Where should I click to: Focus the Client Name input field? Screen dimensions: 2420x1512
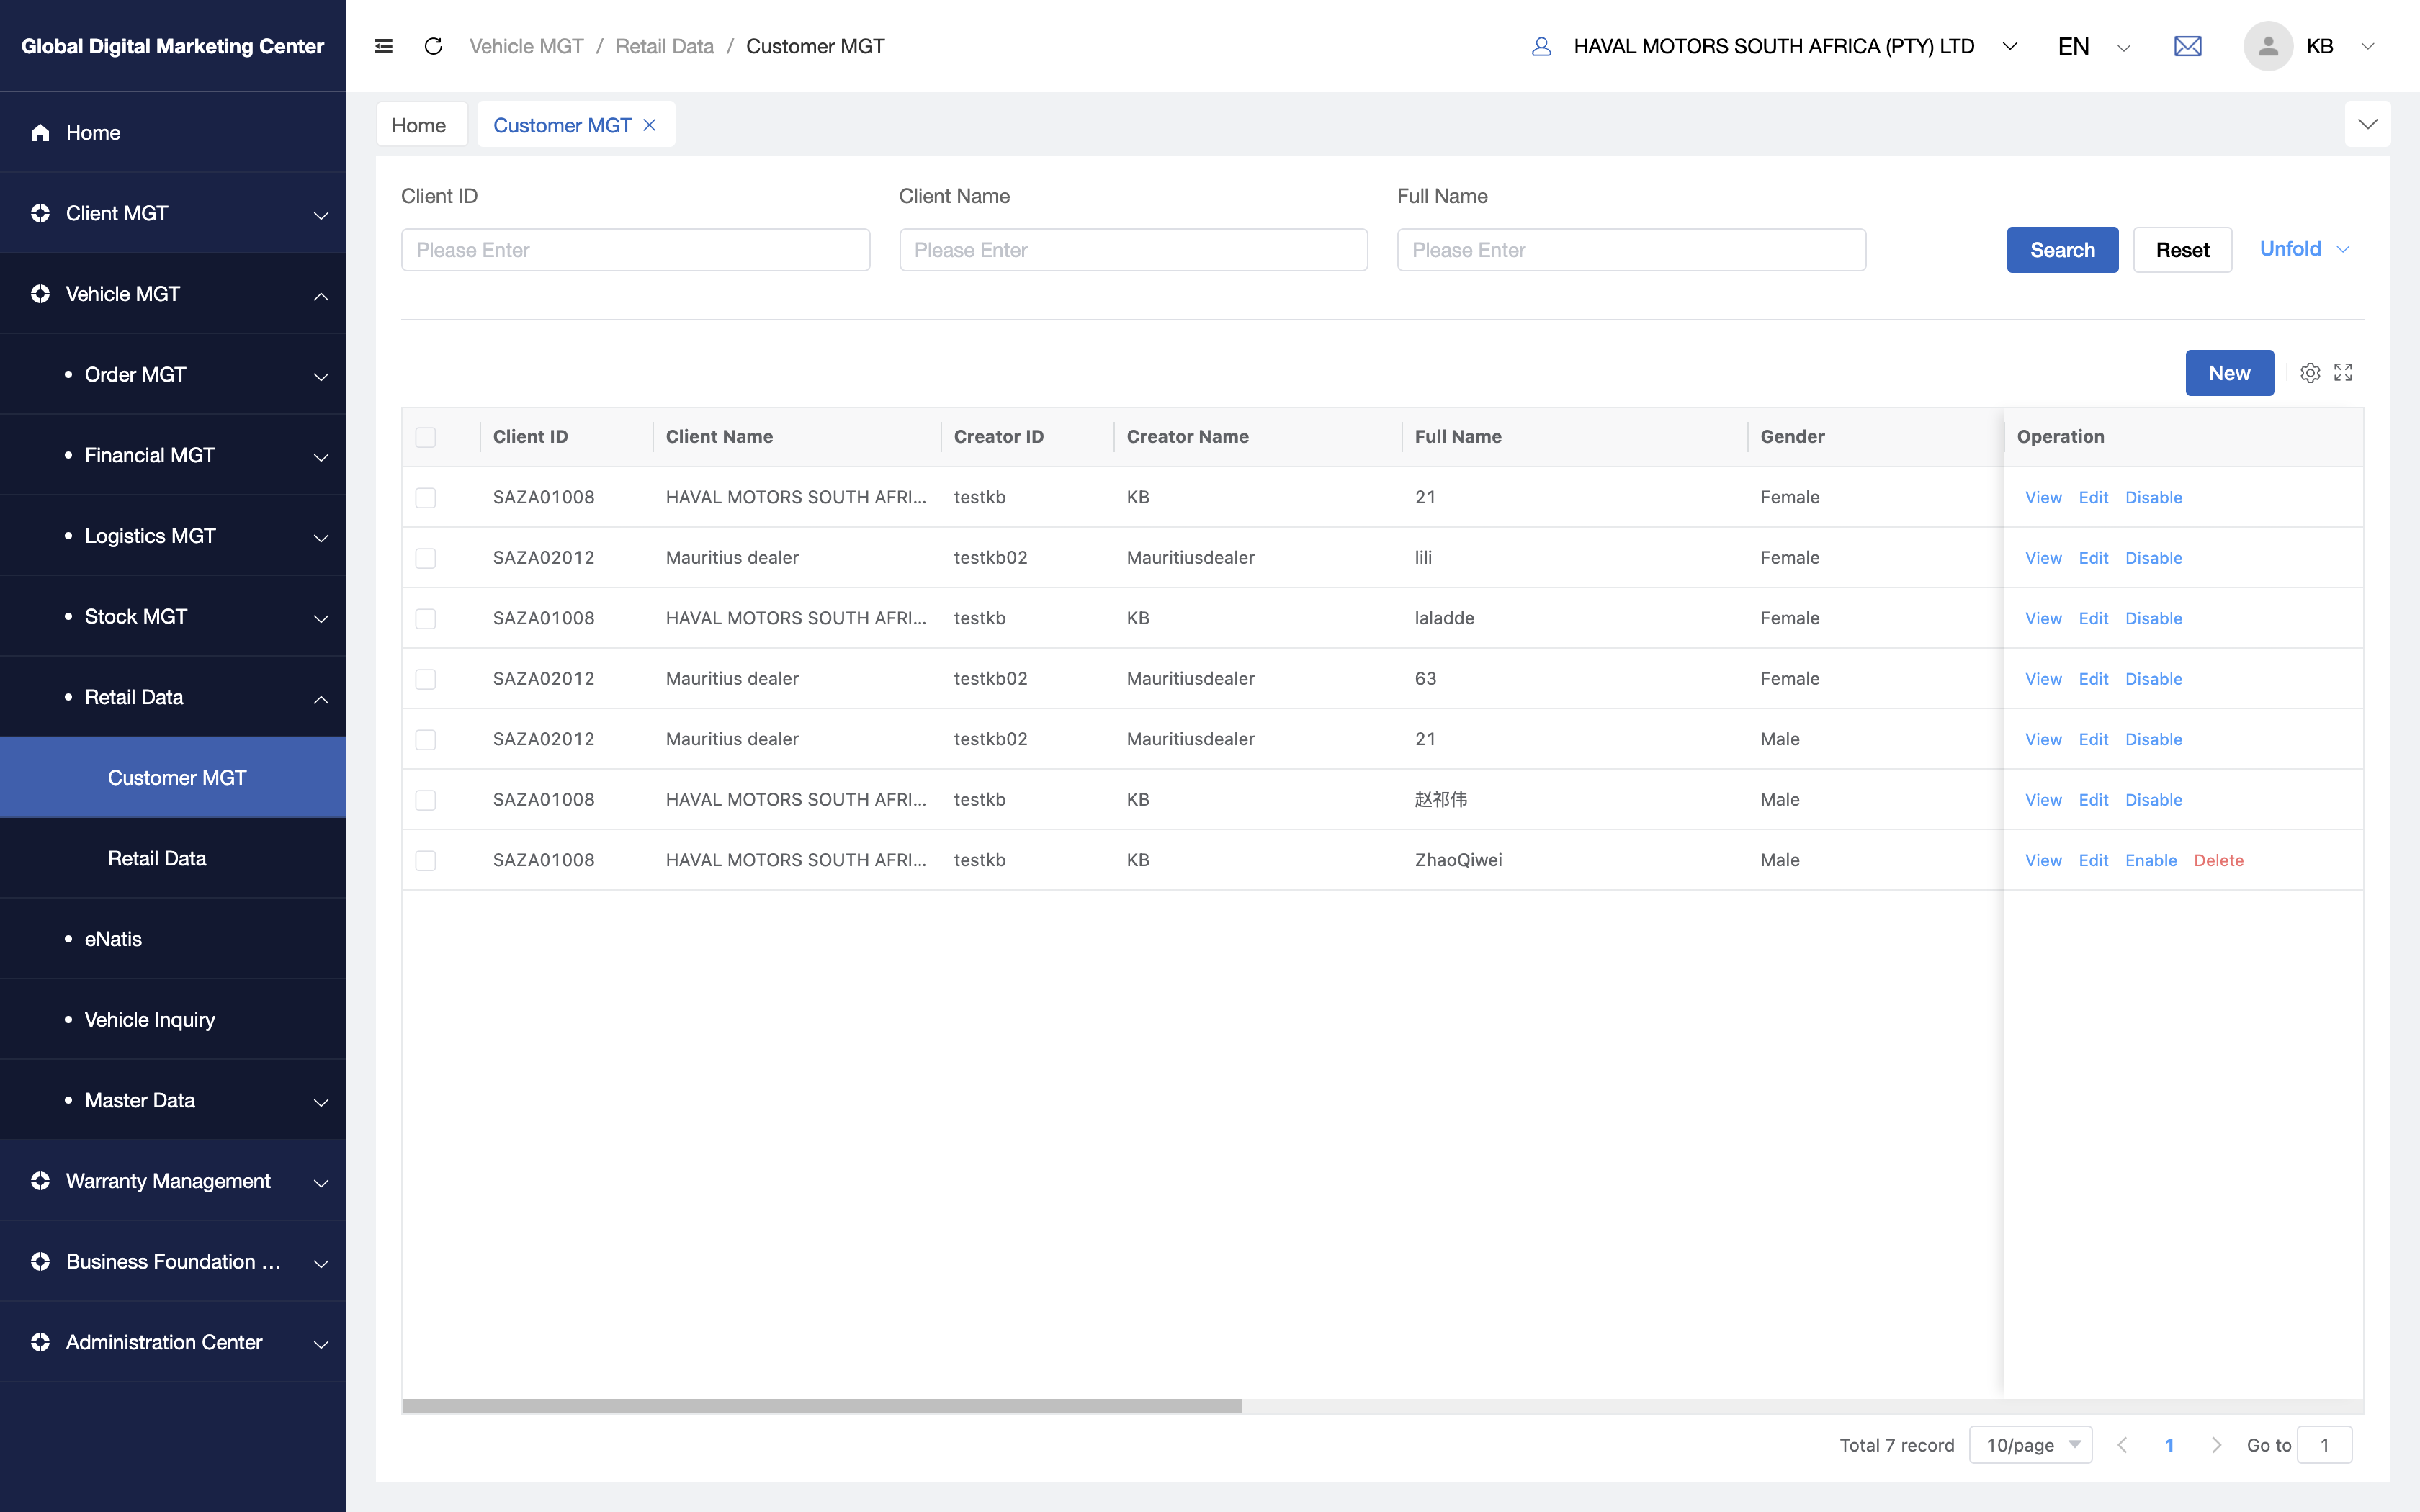[1133, 250]
